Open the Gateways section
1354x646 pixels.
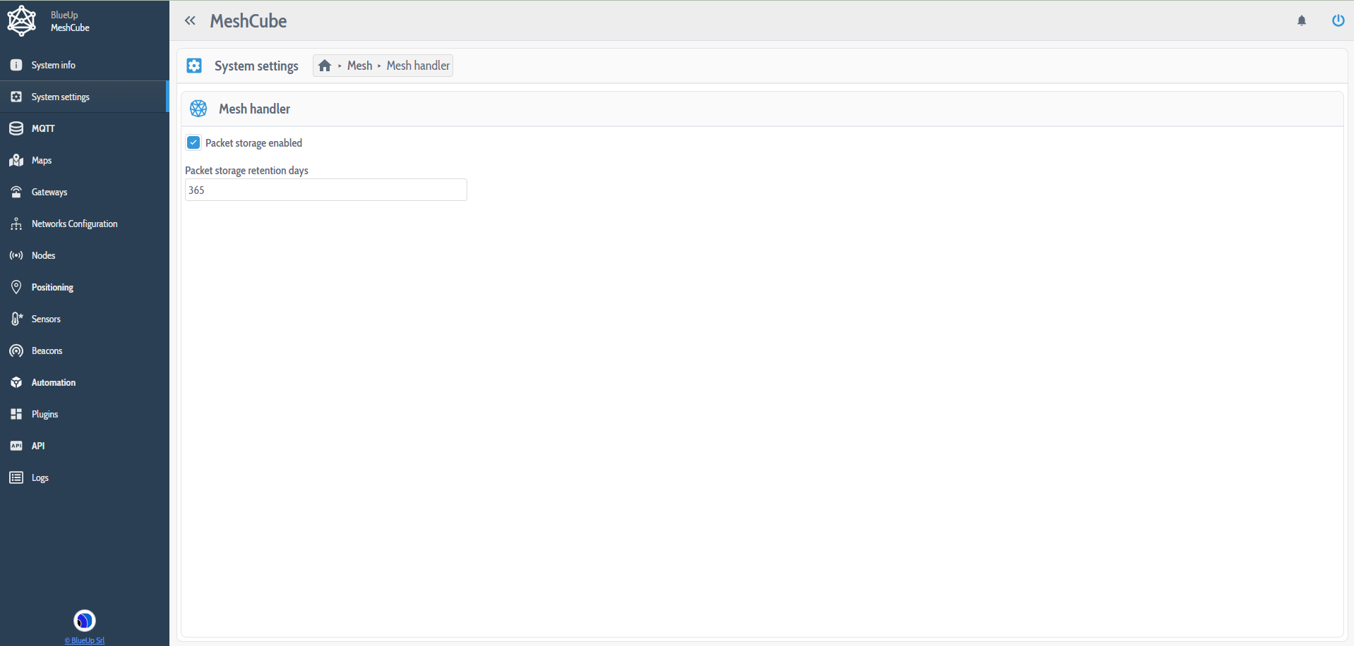point(49,192)
